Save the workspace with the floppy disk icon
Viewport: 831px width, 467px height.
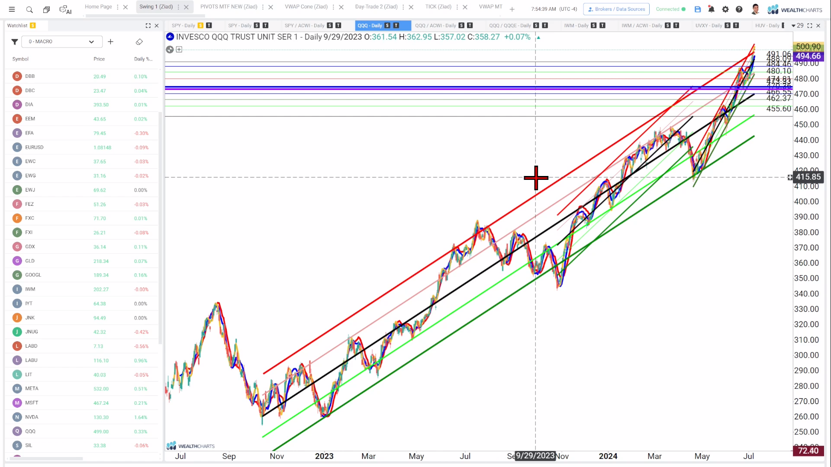click(x=698, y=9)
